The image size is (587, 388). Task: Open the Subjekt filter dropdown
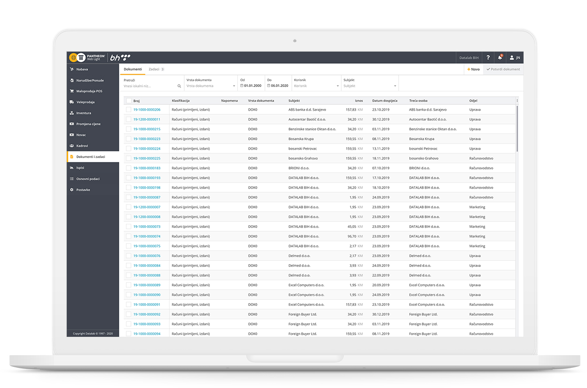click(x=394, y=86)
